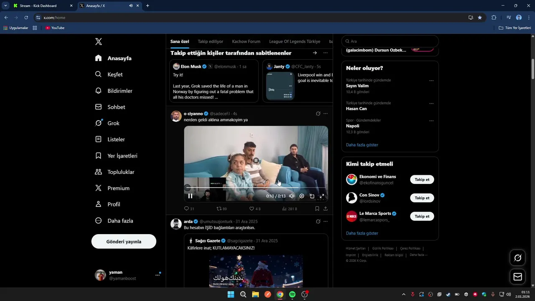Open more options for pinned posts section
535x301 pixels.
(326, 53)
